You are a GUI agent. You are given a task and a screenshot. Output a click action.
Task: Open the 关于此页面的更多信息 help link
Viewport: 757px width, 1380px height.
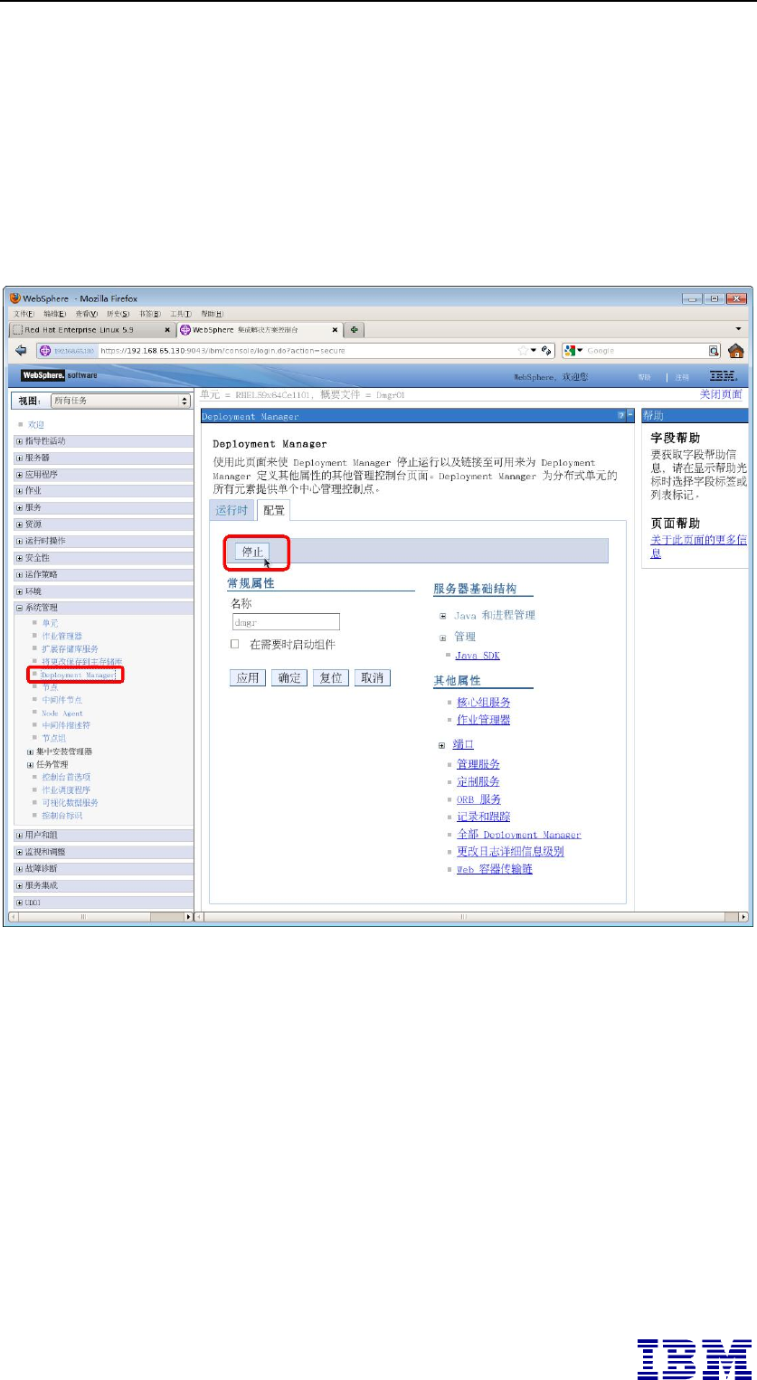(699, 546)
